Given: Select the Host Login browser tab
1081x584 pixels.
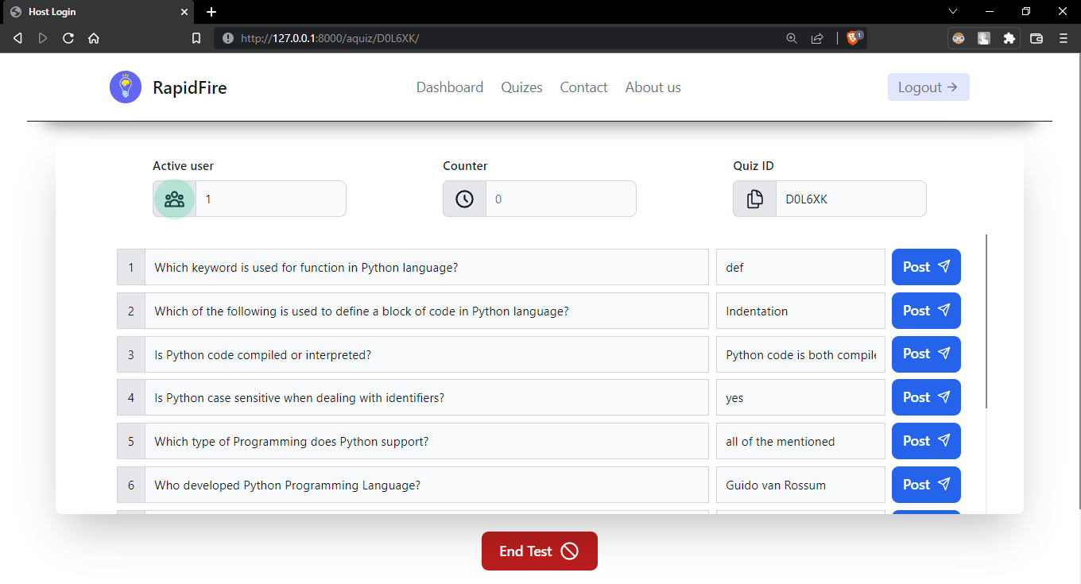Looking at the screenshot, I should [x=95, y=12].
